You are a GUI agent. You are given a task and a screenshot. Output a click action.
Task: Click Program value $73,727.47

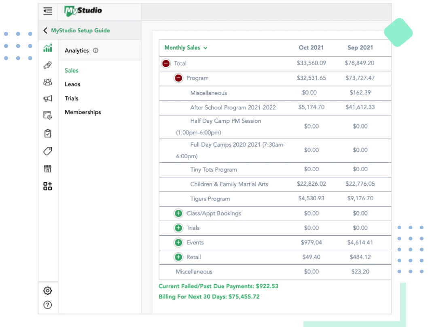tap(360, 78)
